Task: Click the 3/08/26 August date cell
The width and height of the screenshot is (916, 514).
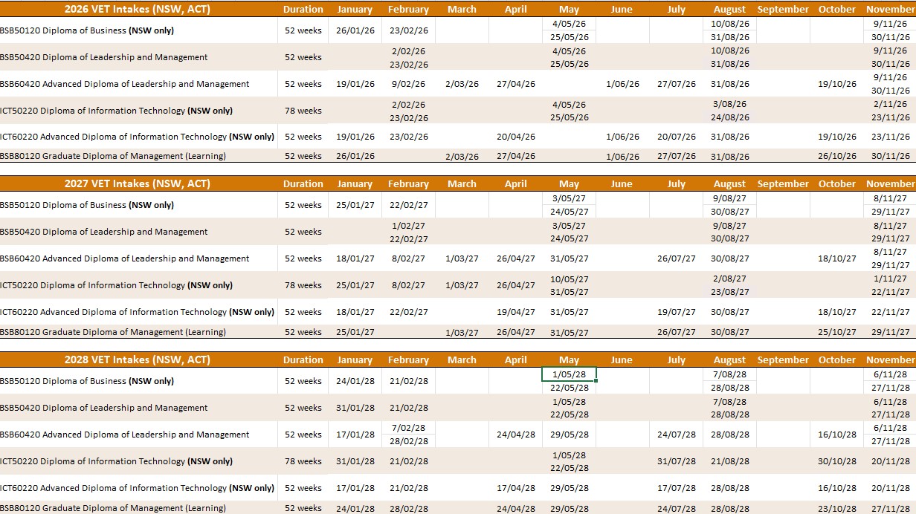Action: 729,105
